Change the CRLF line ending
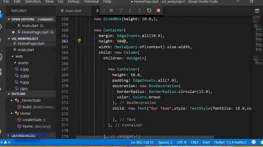The image size is (263, 147). point(194,143)
